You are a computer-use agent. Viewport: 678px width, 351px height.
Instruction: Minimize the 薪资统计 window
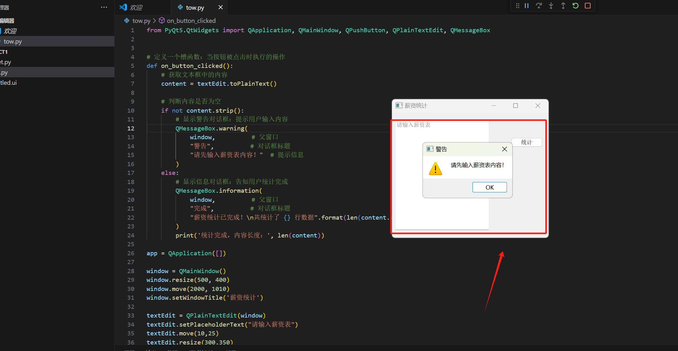(494, 106)
